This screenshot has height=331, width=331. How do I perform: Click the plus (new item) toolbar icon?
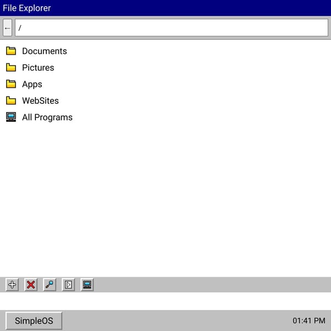[12, 285]
